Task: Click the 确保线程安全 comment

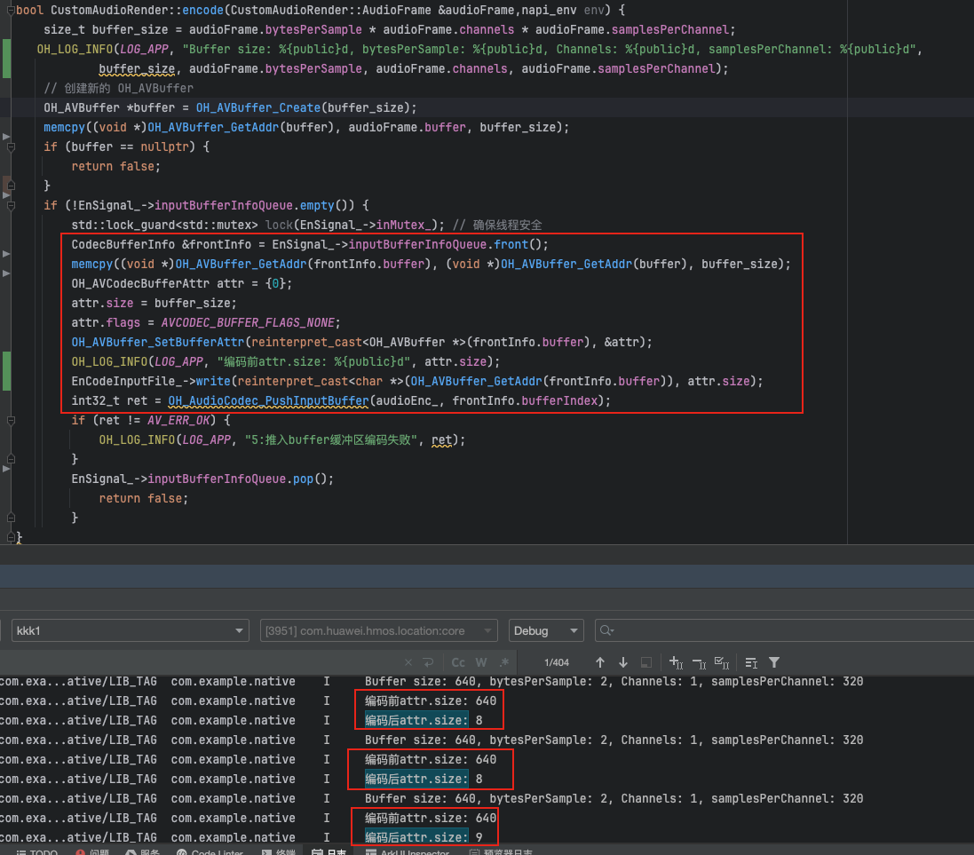Action: pyautogui.click(x=497, y=225)
